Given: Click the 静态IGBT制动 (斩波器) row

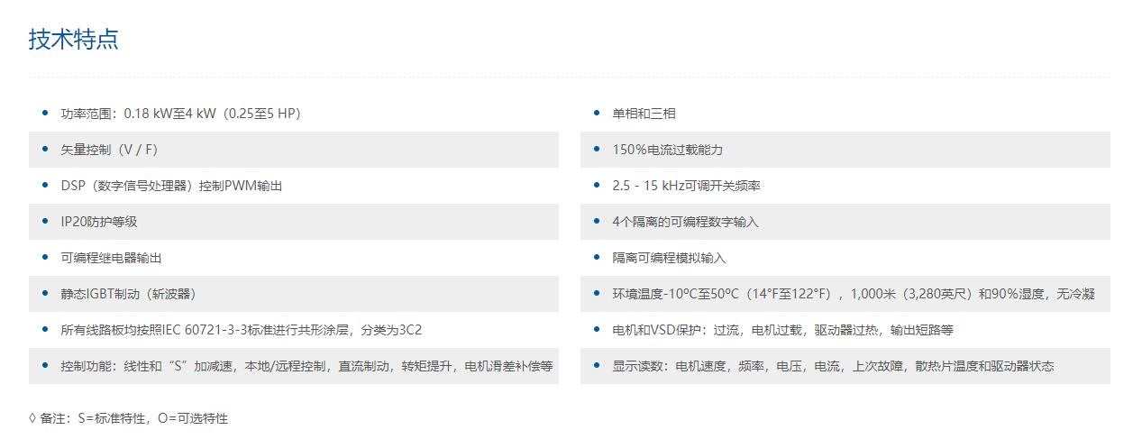Looking at the screenshot, I should click(128, 294).
